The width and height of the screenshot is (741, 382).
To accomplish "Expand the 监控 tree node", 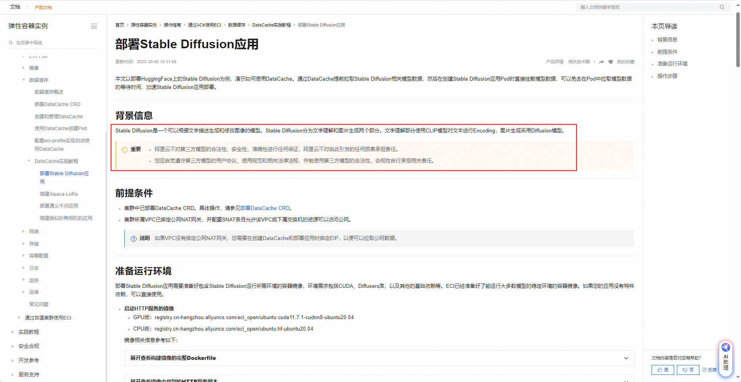I will [23, 280].
